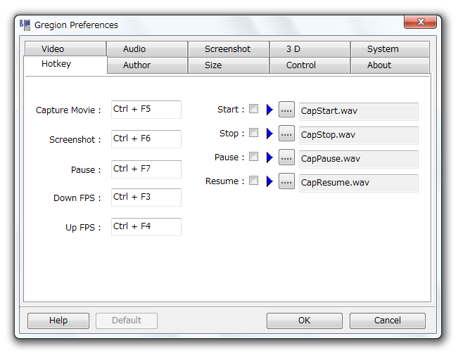Play the Pause sound preview
Viewport: 458px width, 355px height.
[x=269, y=157]
